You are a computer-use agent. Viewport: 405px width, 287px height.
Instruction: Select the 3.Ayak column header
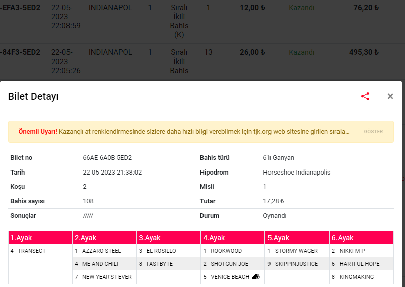pyautogui.click(x=168, y=238)
